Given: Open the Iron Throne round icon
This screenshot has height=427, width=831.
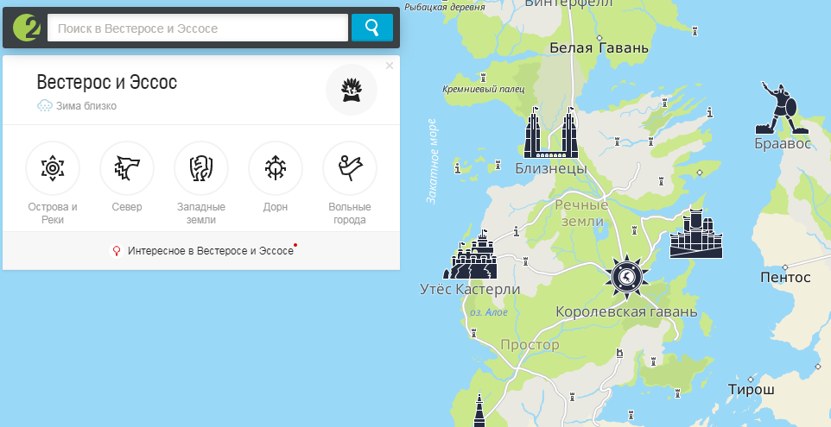Looking at the screenshot, I should 352,90.
